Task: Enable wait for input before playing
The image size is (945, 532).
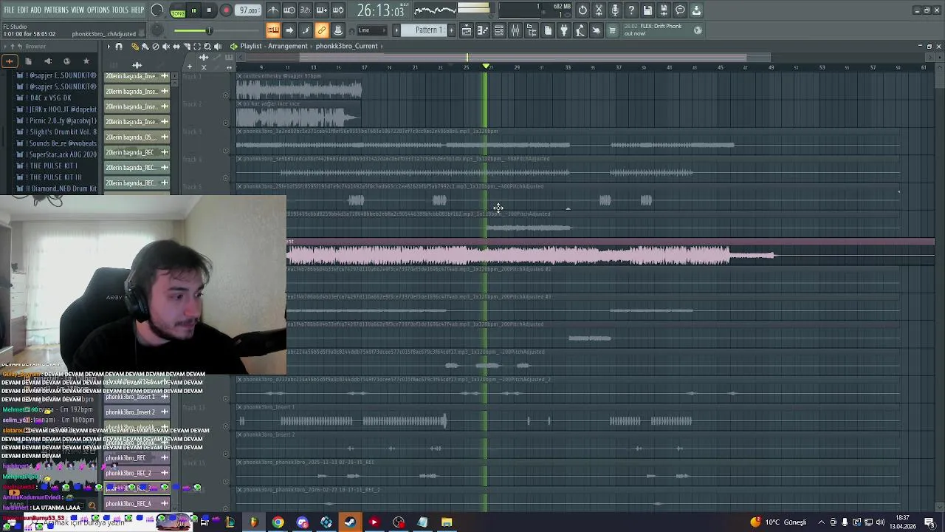Action: click(289, 10)
